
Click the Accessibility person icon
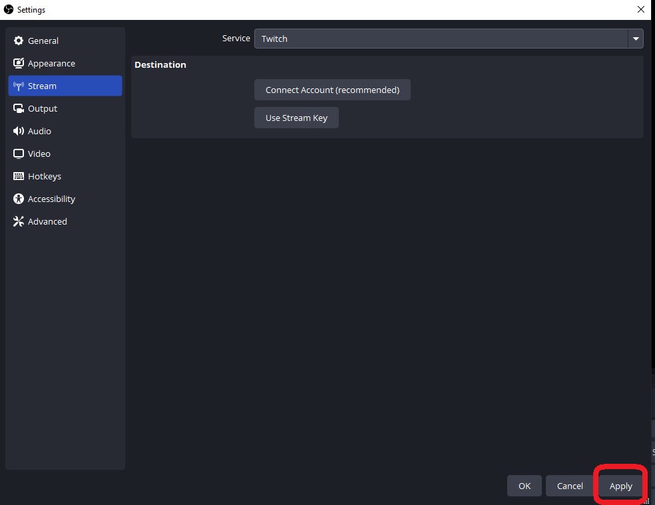point(19,199)
